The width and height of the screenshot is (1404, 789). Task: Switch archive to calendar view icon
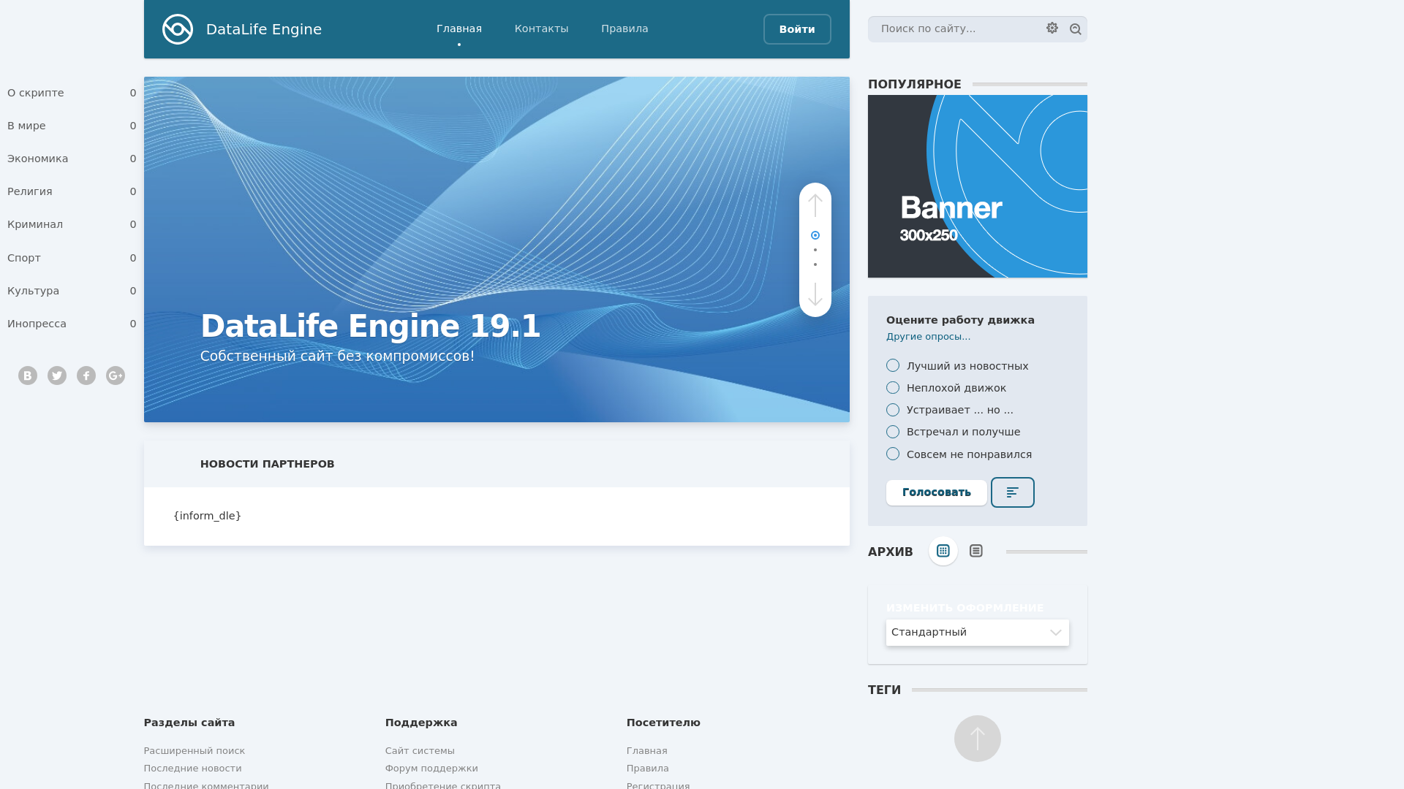point(943,551)
